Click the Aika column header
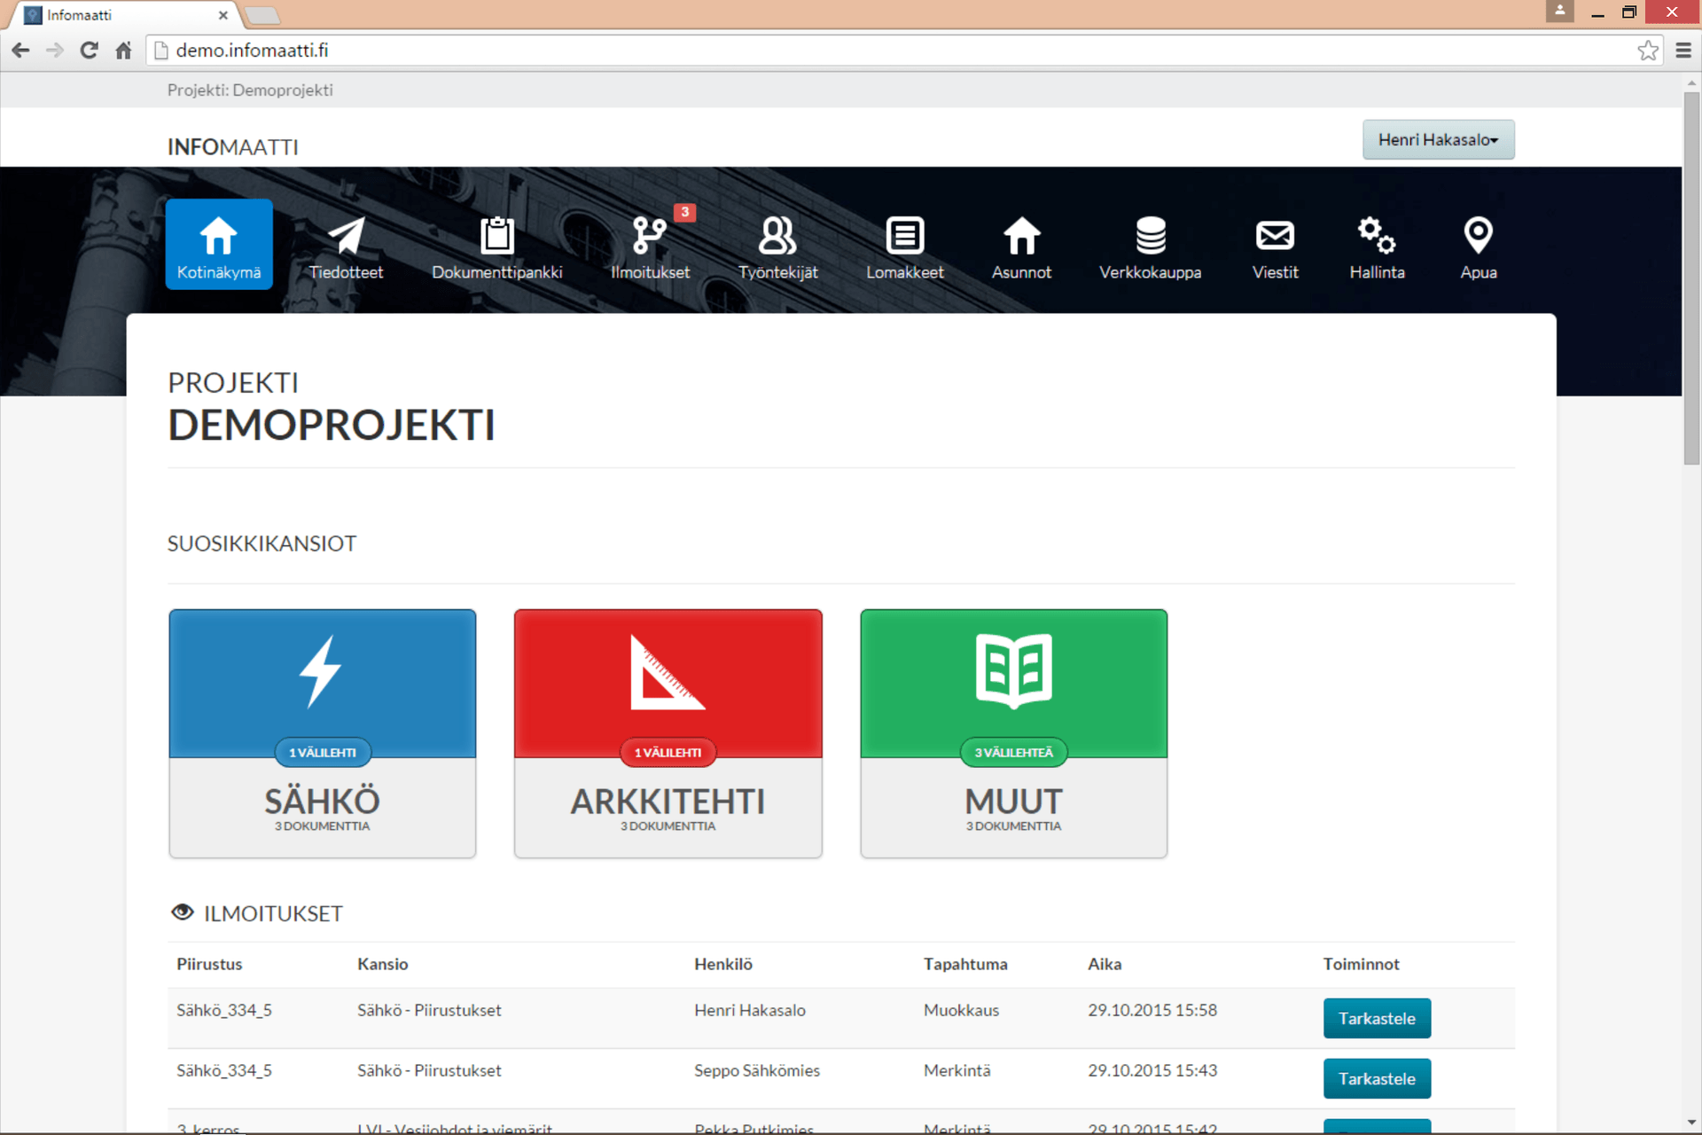The width and height of the screenshot is (1702, 1135). (1105, 964)
